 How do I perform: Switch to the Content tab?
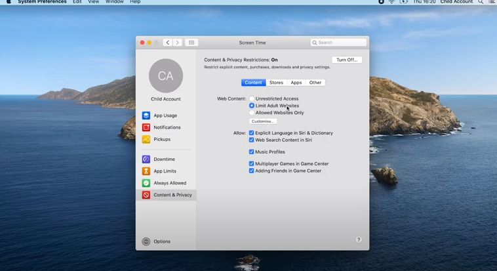coord(253,83)
